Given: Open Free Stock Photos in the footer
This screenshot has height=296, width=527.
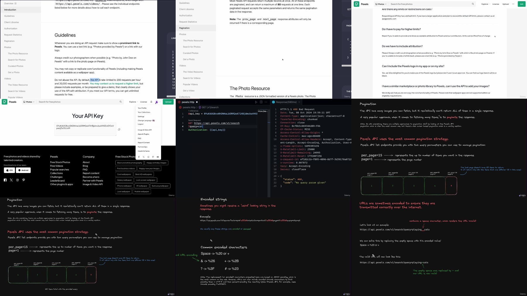Looking at the screenshot, I should click(x=60, y=162).
